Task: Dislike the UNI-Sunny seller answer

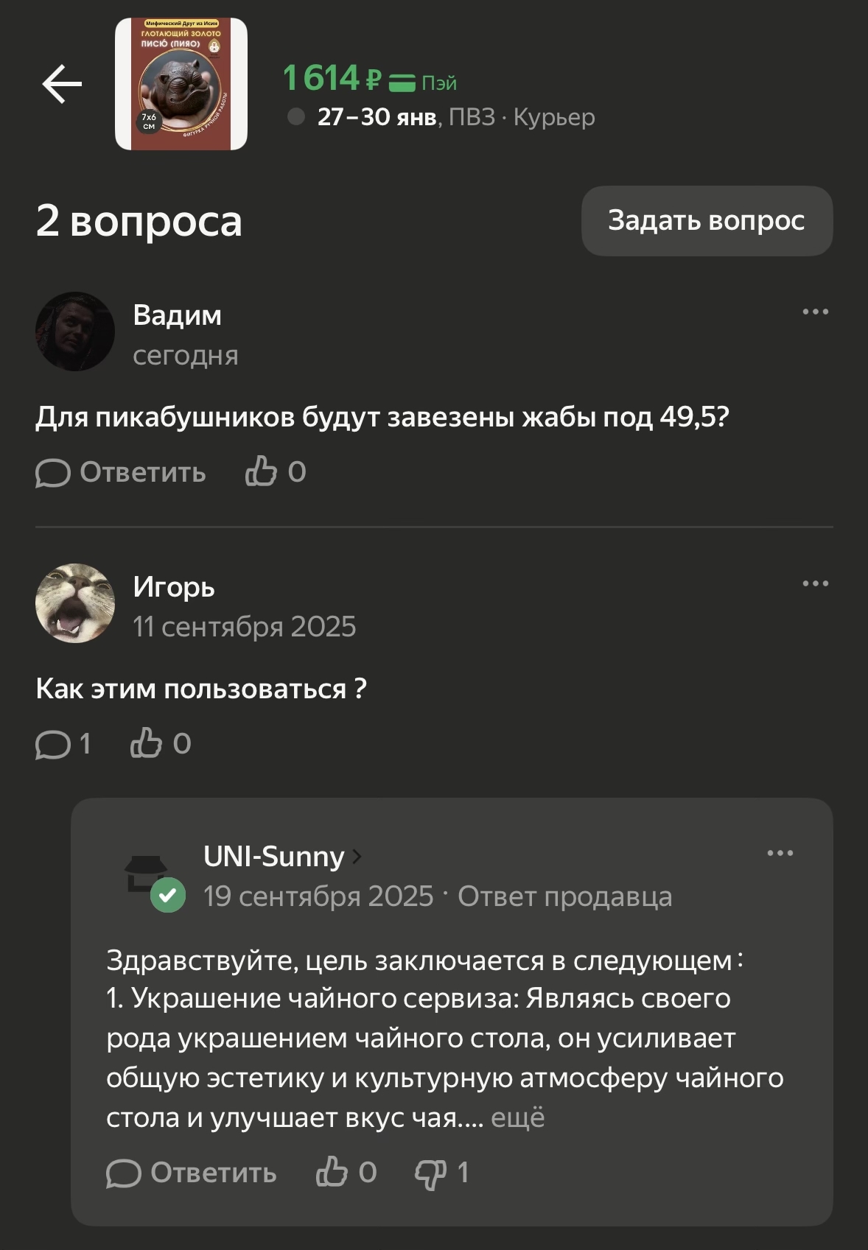Action: coord(431,1173)
